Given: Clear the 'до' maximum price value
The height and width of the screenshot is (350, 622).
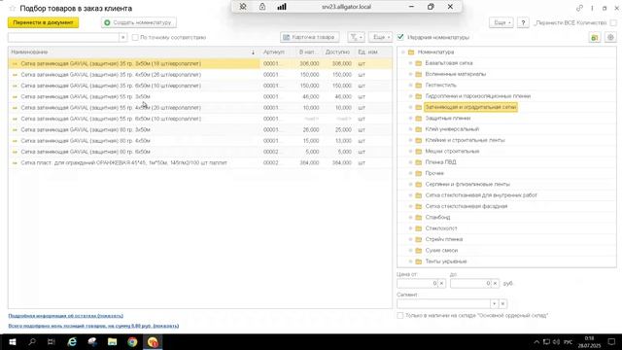Looking at the screenshot, I should [x=495, y=283].
